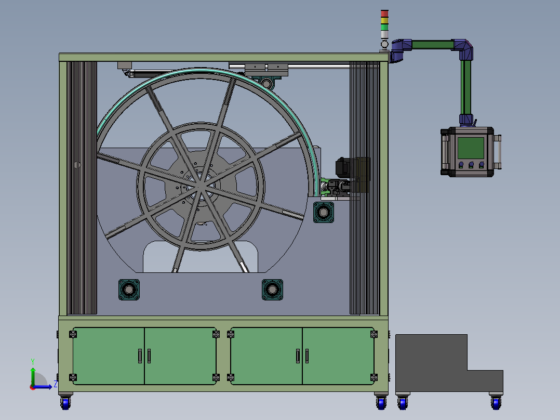The image size is (560, 420).
Task: Pick the top-left hinge of the left cabinet
Action: pyautogui.click(x=73, y=334)
